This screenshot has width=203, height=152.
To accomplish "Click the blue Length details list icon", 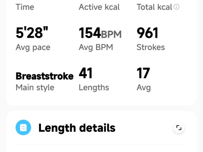I will tap(23, 128).
